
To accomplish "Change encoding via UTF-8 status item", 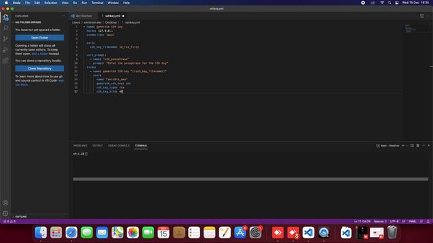I will click(x=394, y=221).
